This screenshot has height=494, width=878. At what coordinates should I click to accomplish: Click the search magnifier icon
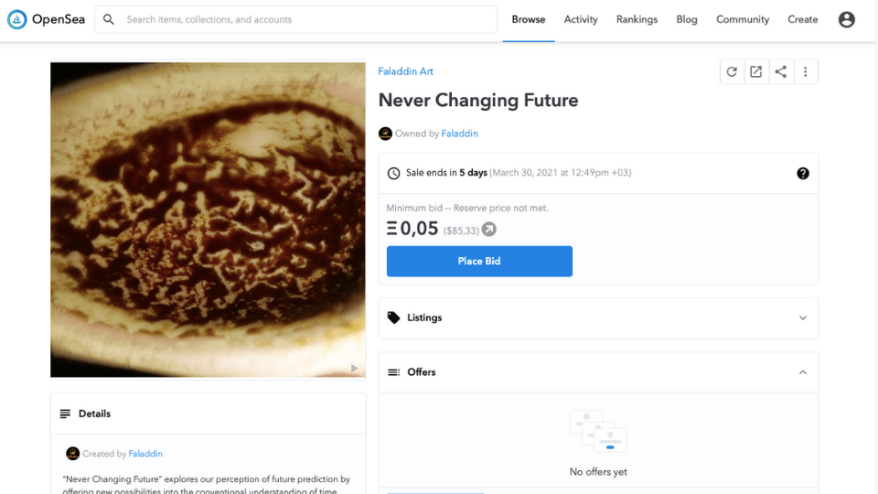click(x=109, y=19)
